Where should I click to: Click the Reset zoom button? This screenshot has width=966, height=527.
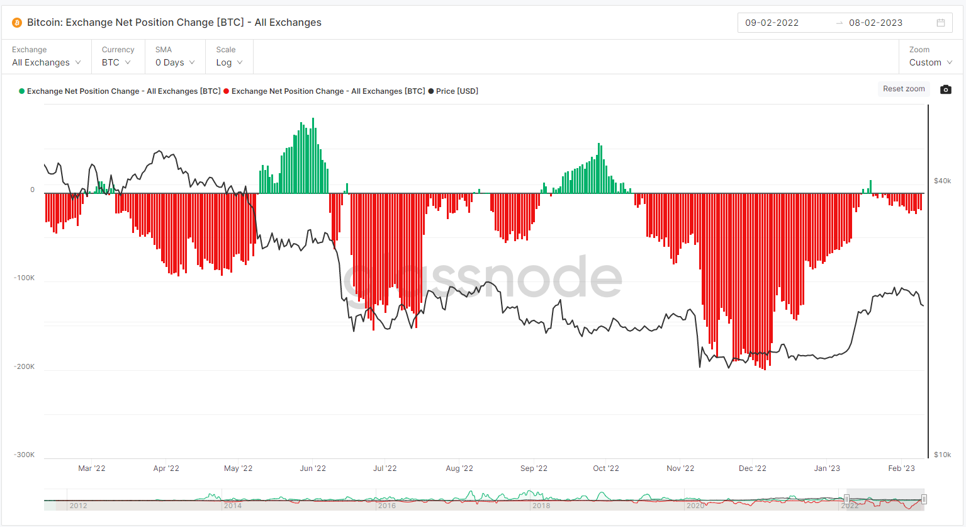point(904,89)
